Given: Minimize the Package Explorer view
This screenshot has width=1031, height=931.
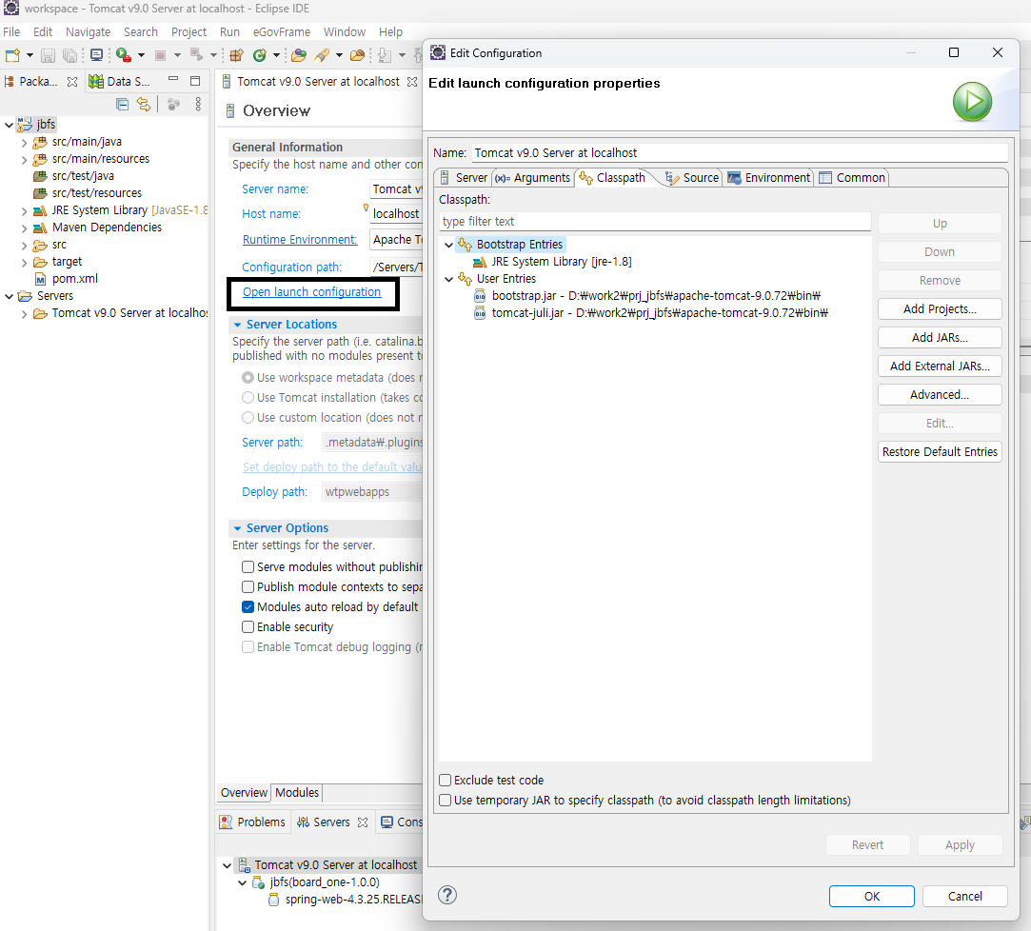Looking at the screenshot, I should pyautogui.click(x=173, y=79).
